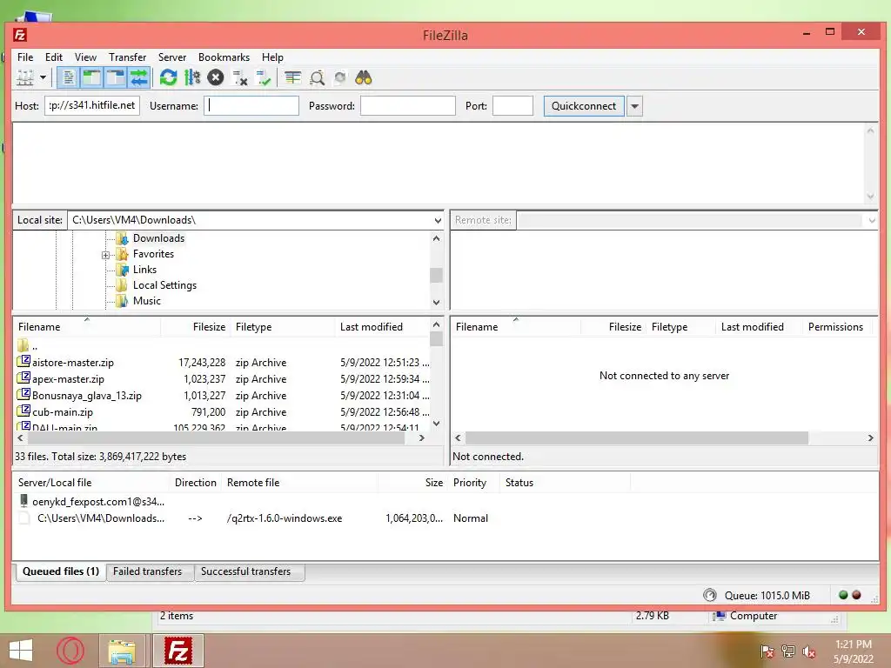Toggle local directory tree display
The image size is (891, 668).
(91, 77)
